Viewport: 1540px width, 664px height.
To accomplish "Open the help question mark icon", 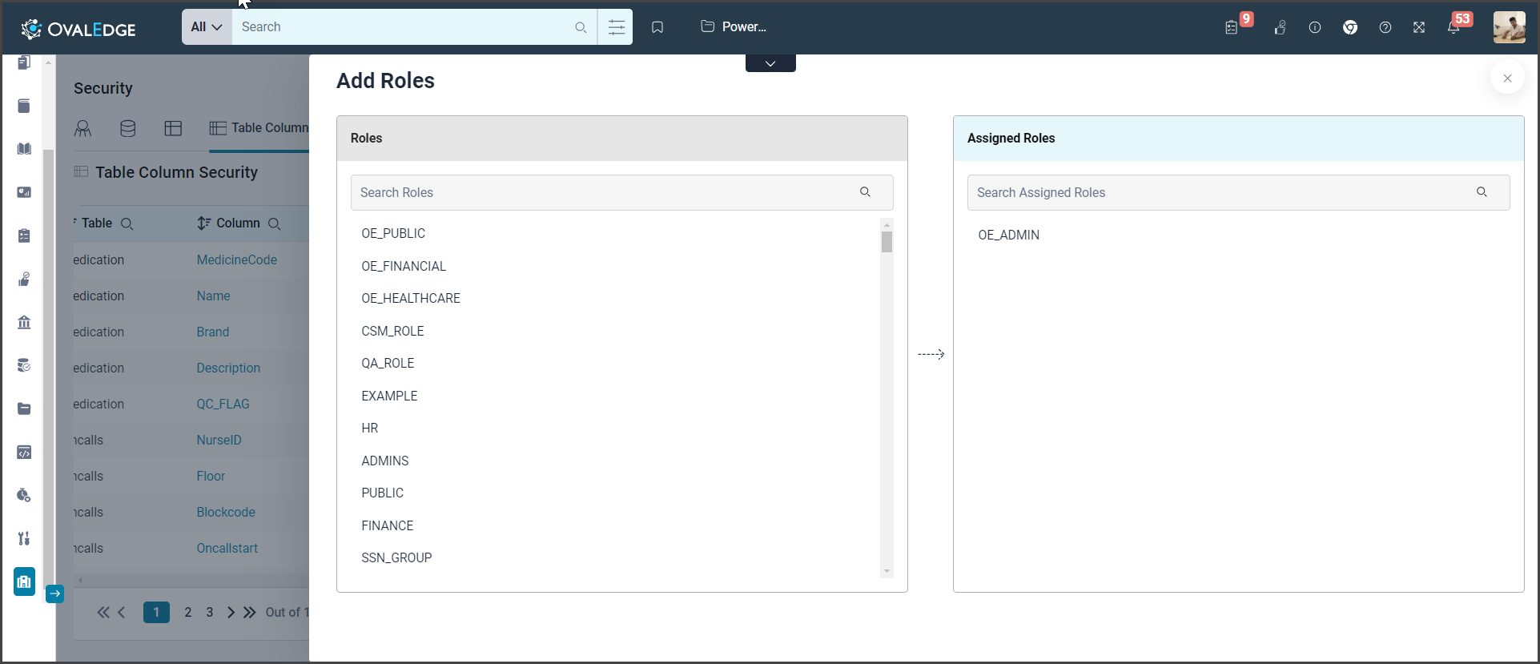I will click(x=1385, y=27).
